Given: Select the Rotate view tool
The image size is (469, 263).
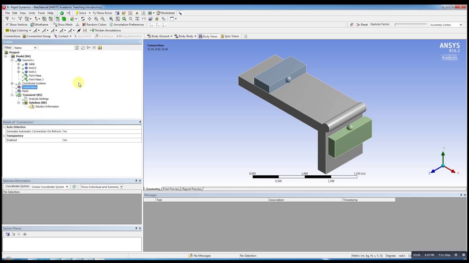Looking at the screenshot, I should [x=83, y=19].
